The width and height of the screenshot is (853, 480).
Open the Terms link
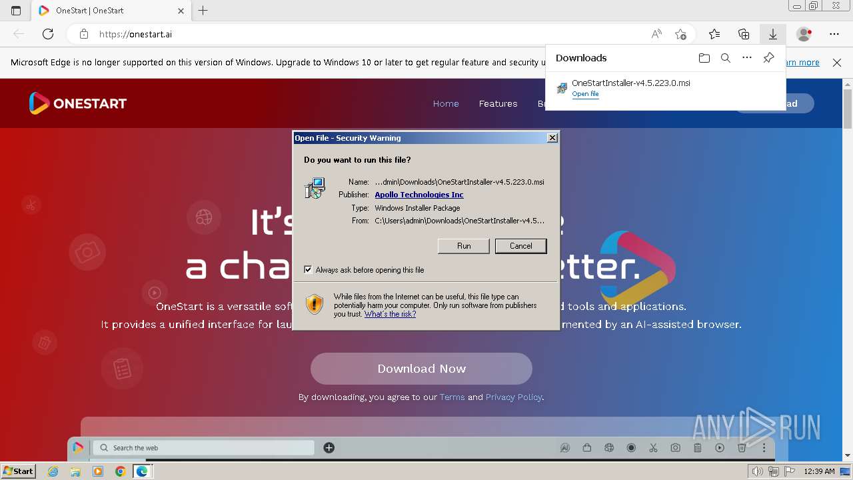pos(452,397)
